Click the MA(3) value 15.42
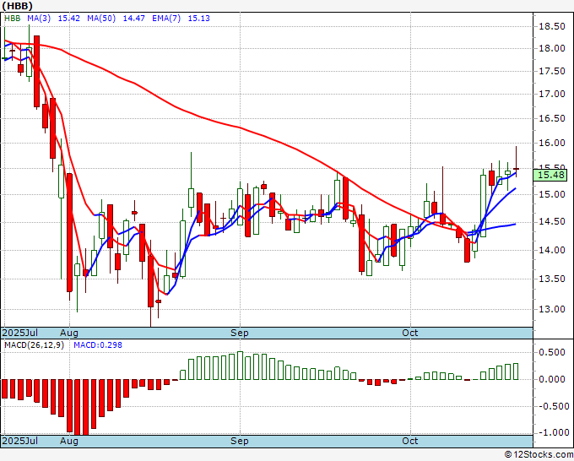 pos(69,19)
